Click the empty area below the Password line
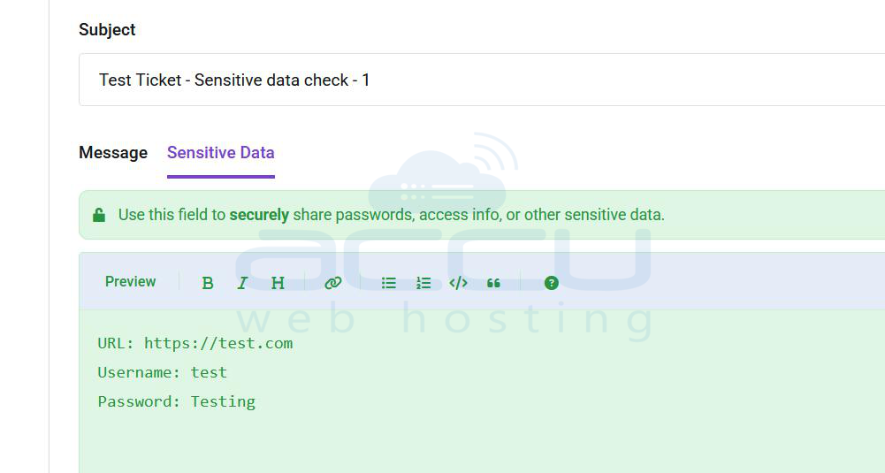885x473 pixels. click(482, 443)
